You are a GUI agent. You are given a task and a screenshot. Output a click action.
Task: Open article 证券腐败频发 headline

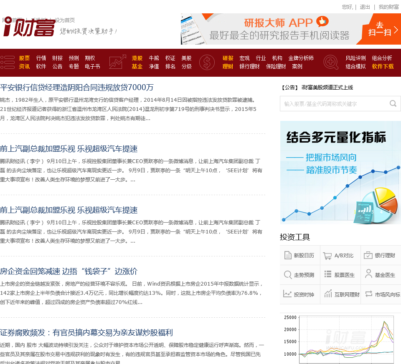pyautogui.click(x=86, y=332)
